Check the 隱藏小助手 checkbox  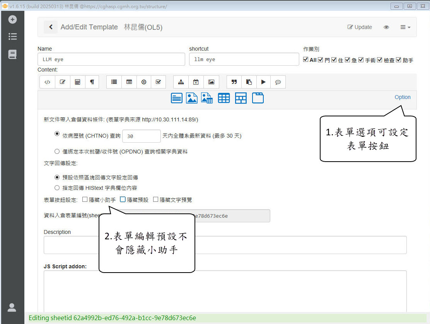85,200
